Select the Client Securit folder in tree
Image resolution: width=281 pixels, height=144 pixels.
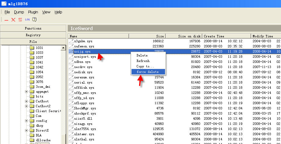tap(48, 111)
